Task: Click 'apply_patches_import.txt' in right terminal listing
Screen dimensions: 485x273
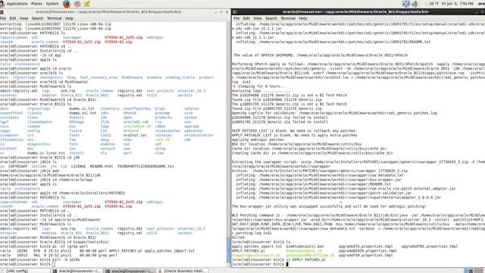Action: point(257,246)
